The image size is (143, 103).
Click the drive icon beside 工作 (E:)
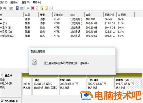tap(1, 28)
